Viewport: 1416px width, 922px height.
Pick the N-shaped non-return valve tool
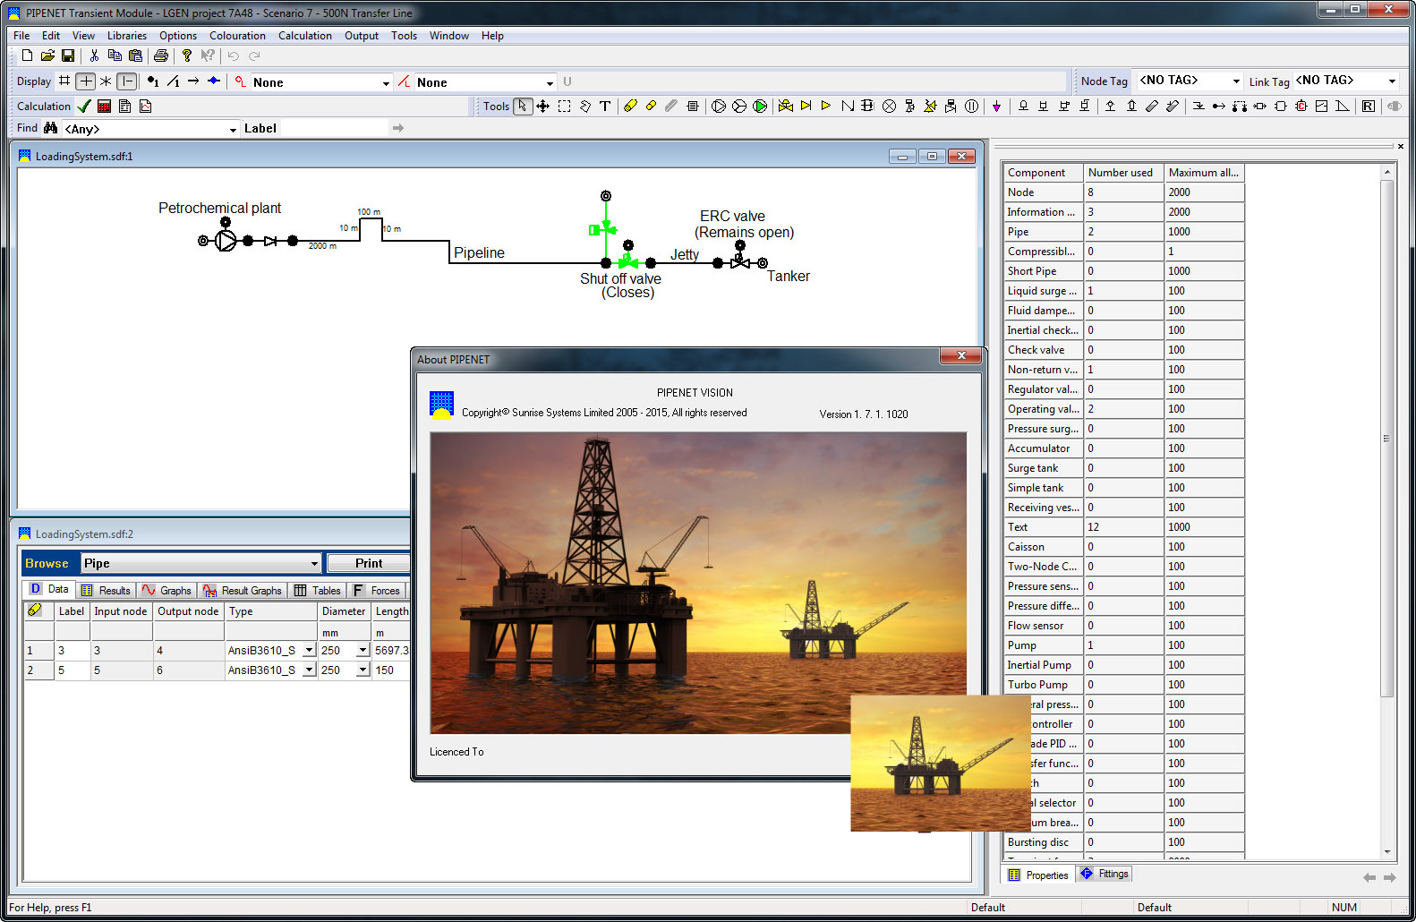[x=847, y=106]
